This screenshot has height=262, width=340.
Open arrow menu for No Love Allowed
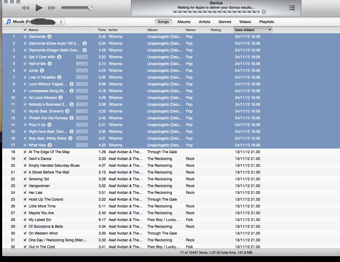point(61,98)
